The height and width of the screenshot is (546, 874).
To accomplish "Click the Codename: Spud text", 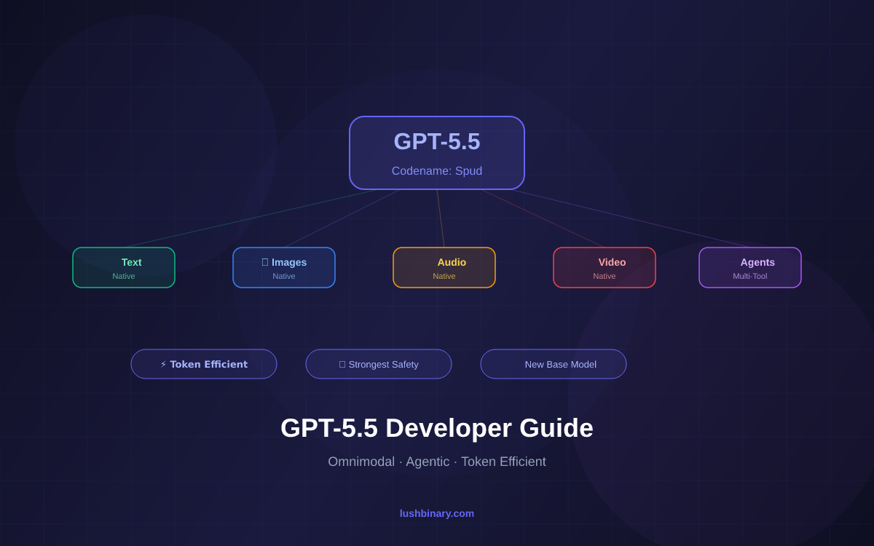I will tap(437, 171).
